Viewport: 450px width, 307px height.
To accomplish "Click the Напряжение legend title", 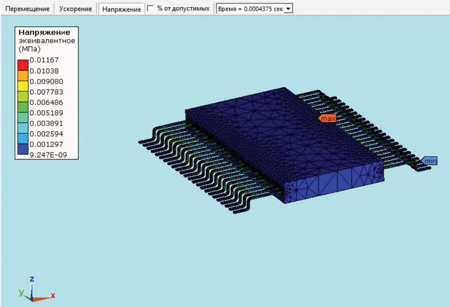I will pos(44,32).
